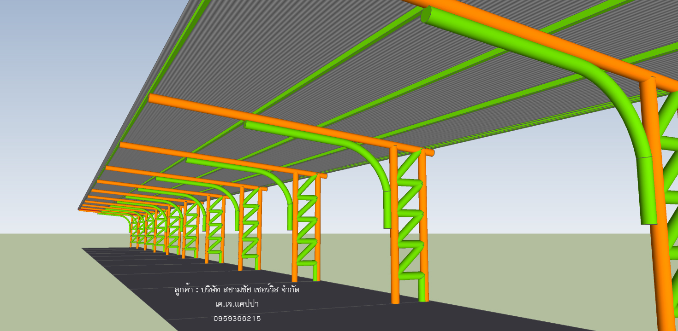This screenshot has height=331, width=678.
Task: Select the base of second frame's left orange column
Action: click(x=395, y=299)
